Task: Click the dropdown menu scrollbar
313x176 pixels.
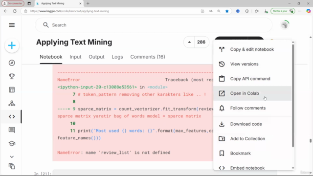Action: [x=293, y=95]
